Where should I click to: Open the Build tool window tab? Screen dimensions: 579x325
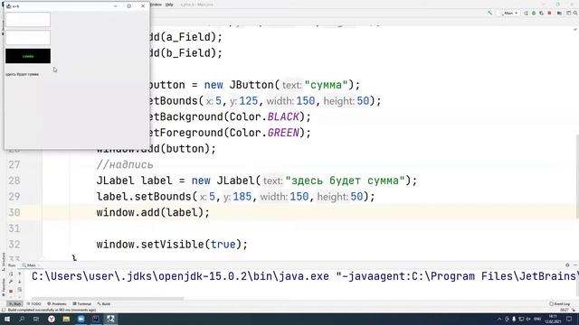pos(104,304)
